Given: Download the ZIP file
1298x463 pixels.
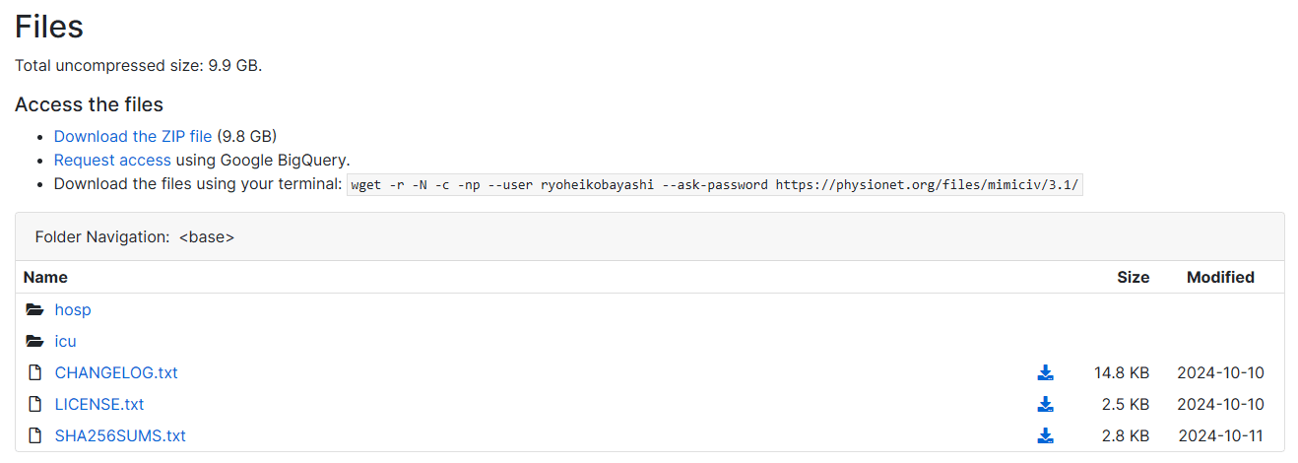Looking at the screenshot, I should [133, 136].
